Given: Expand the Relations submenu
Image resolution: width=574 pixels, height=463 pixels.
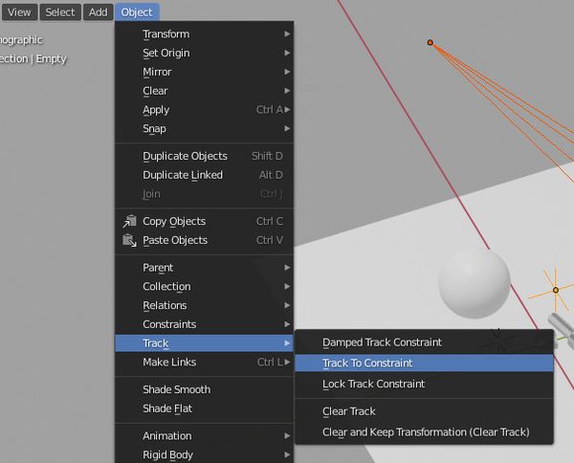Looking at the screenshot, I should (205, 305).
